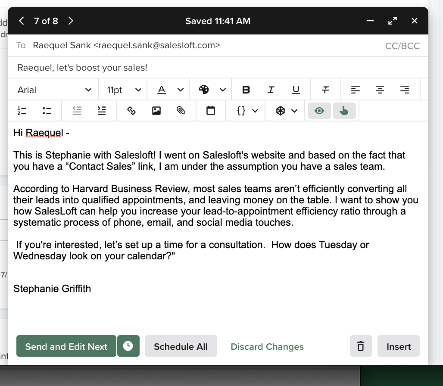The width and height of the screenshot is (443, 386).
Task: Go back to the previous email
Action: (x=22, y=21)
